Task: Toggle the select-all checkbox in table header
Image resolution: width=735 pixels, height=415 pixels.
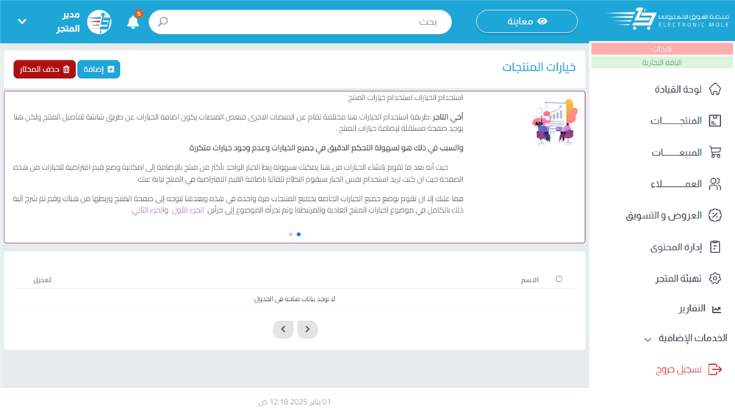Action: (559, 279)
